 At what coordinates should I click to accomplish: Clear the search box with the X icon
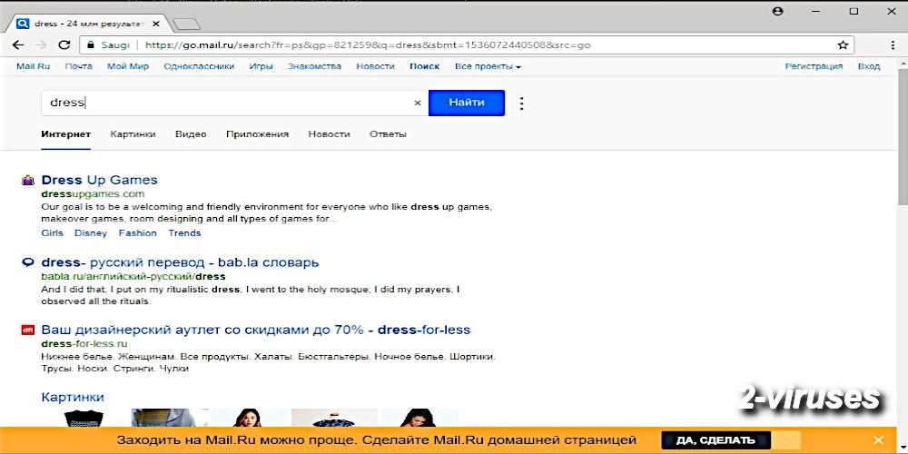(x=417, y=104)
